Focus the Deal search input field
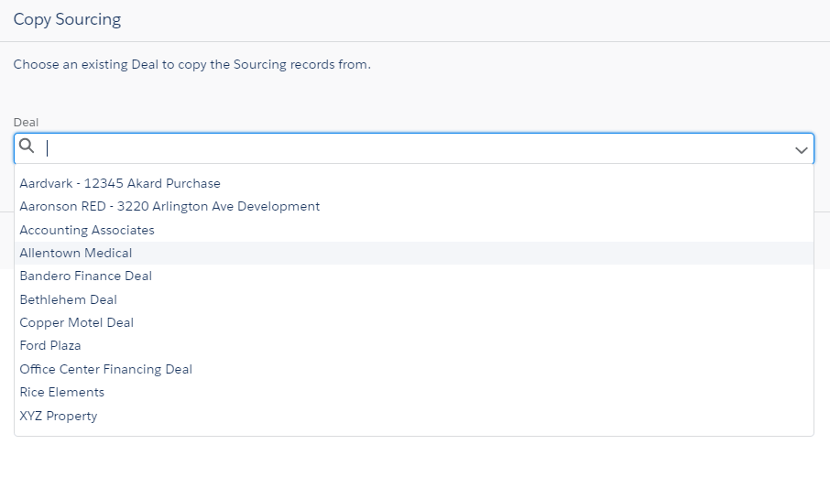The height and width of the screenshot is (477, 830). click(x=413, y=148)
